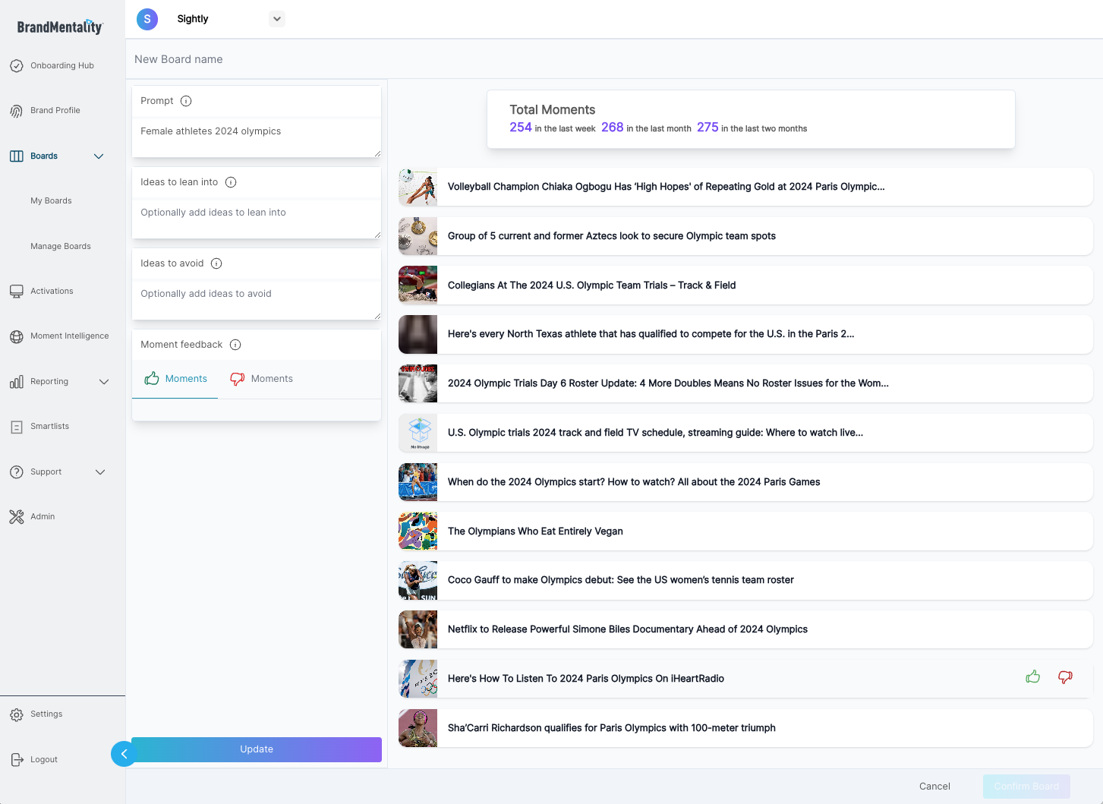Click thumbs up on iHeartRadio moment
This screenshot has width=1103, height=804.
[1032, 676]
